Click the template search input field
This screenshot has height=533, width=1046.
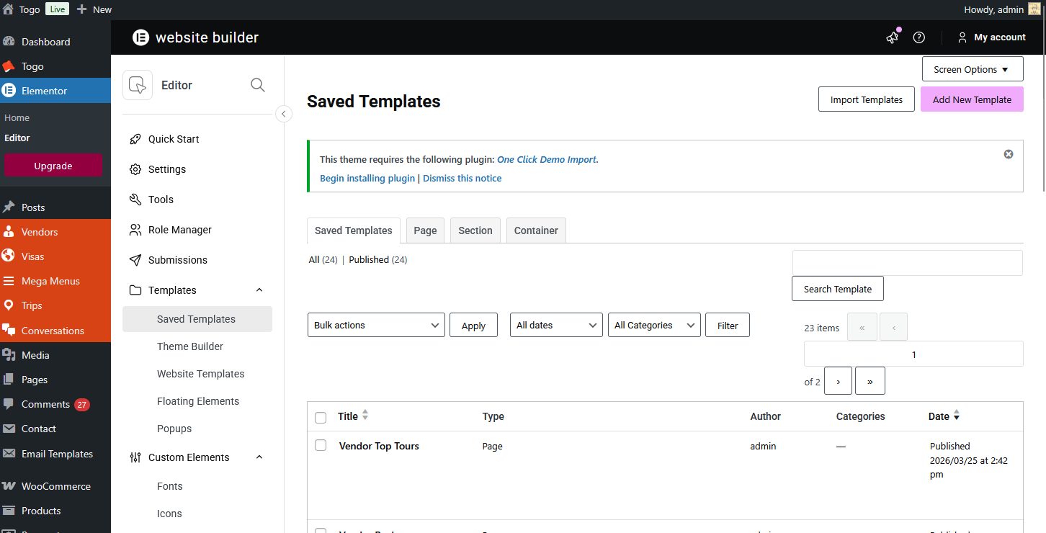click(906, 263)
